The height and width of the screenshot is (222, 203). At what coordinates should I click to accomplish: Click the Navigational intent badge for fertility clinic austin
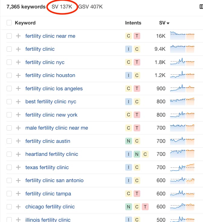coord(128,141)
